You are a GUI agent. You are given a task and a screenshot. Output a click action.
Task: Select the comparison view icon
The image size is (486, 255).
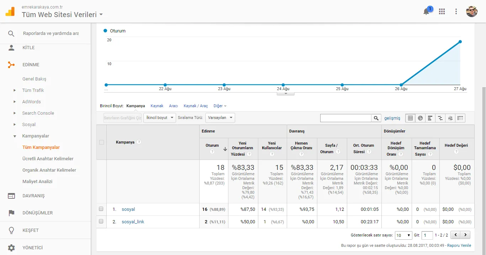(x=440, y=118)
